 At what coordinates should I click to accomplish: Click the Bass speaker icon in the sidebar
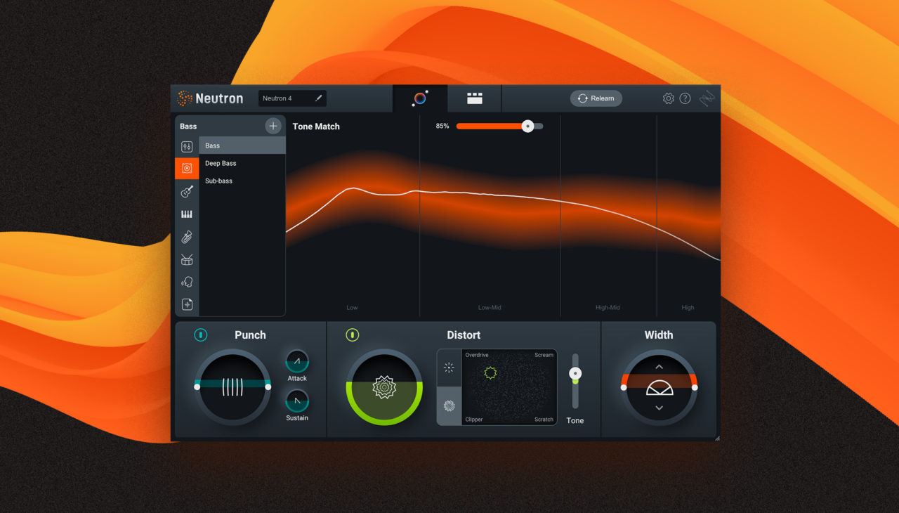point(186,167)
